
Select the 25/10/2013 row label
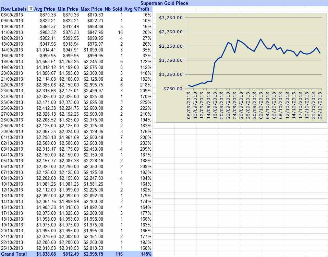(x=12, y=248)
